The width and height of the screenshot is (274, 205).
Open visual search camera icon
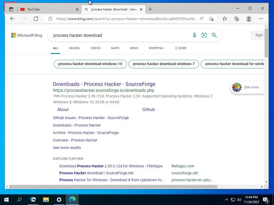coord(204,35)
